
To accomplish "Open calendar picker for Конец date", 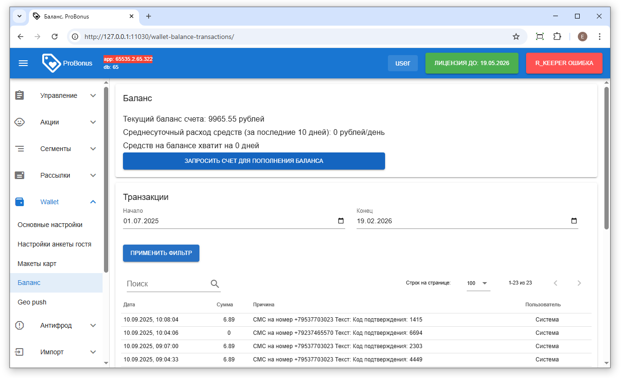I will pos(574,221).
